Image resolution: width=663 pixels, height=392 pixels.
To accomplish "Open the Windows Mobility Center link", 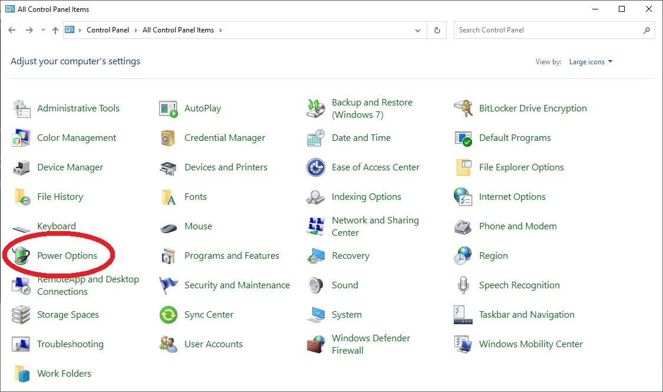I will [x=530, y=344].
